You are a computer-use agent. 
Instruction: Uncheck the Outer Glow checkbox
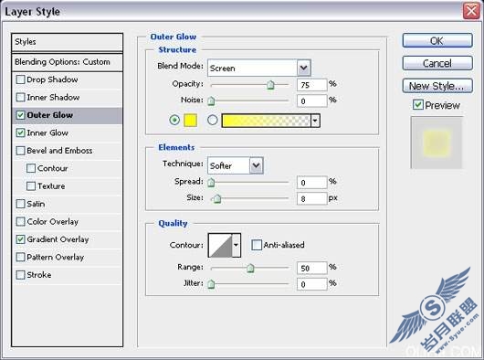click(x=20, y=115)
